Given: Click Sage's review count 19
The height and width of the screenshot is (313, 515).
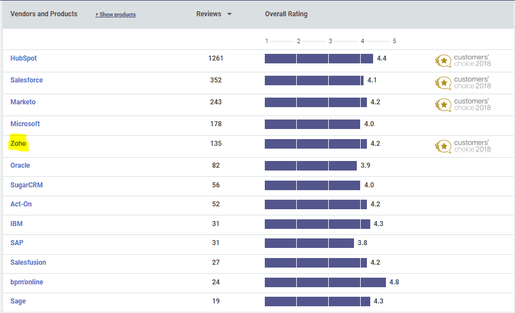Looking at the screenshot, I should click(x=216, y=301).
